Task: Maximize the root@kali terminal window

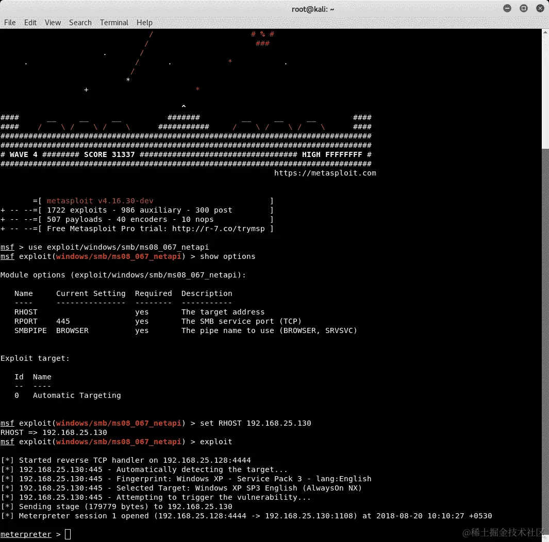Action: [523, 8]
